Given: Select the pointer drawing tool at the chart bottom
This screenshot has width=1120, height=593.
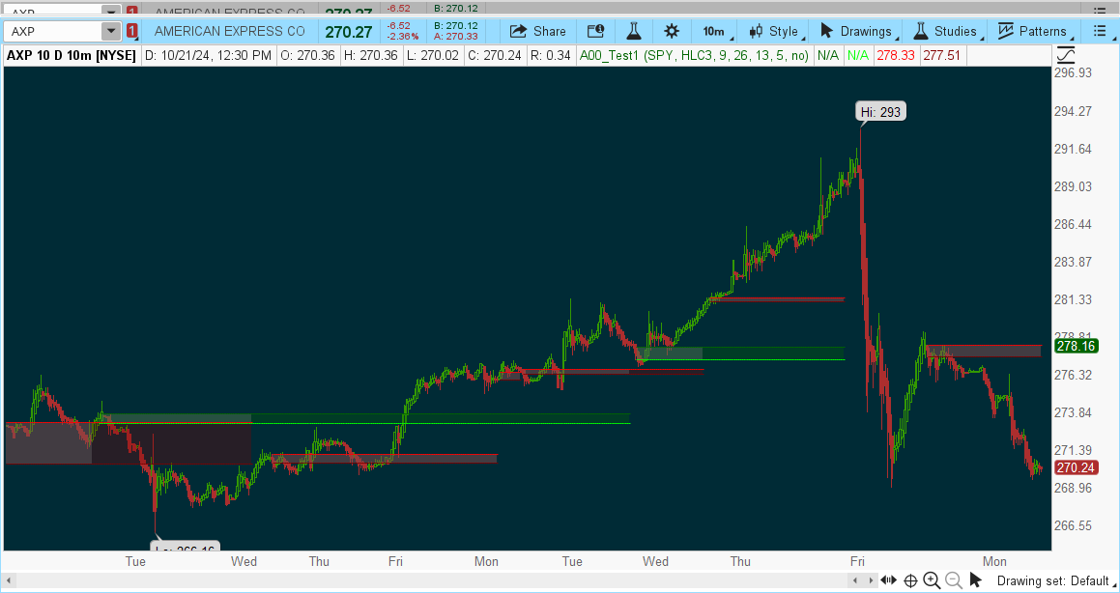Looking at the screenshot, I should coord(975,580).
